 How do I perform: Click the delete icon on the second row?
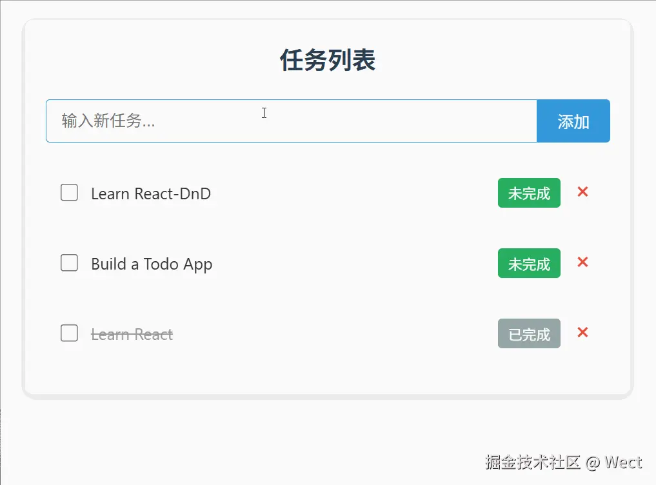pyautogui.click(x=582, y=262)
